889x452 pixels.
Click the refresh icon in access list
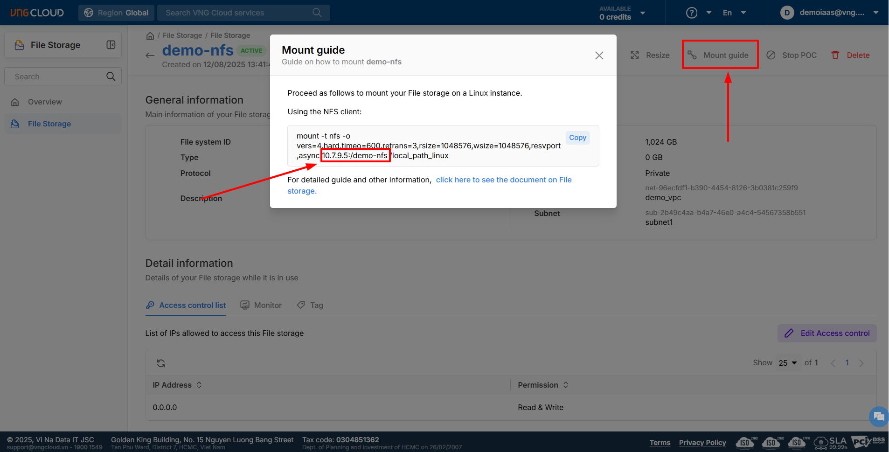[x=161, y=363]
